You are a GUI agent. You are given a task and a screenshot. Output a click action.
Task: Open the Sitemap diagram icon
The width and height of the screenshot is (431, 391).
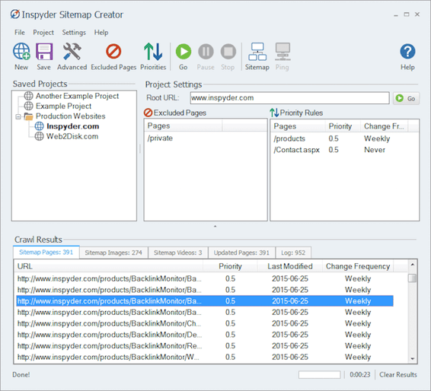point(257,51)
